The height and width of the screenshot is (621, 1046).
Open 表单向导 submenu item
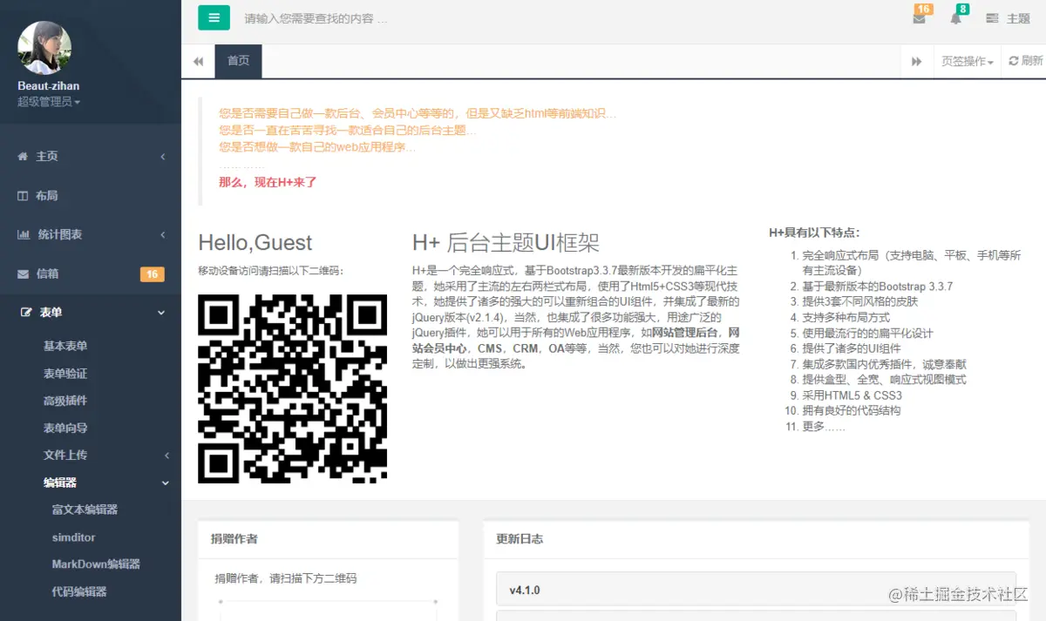click(x=65, y=428)
